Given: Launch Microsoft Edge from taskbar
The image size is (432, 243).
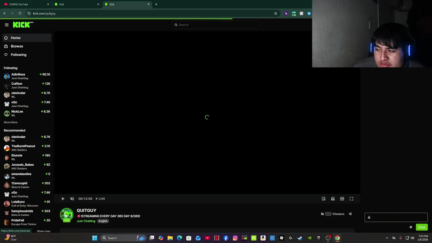Looking at the screenshot, I should pos(180,238).
